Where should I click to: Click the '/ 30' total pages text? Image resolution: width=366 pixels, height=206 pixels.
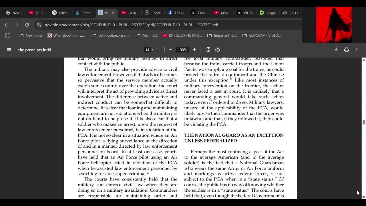(x=155, y=50)
